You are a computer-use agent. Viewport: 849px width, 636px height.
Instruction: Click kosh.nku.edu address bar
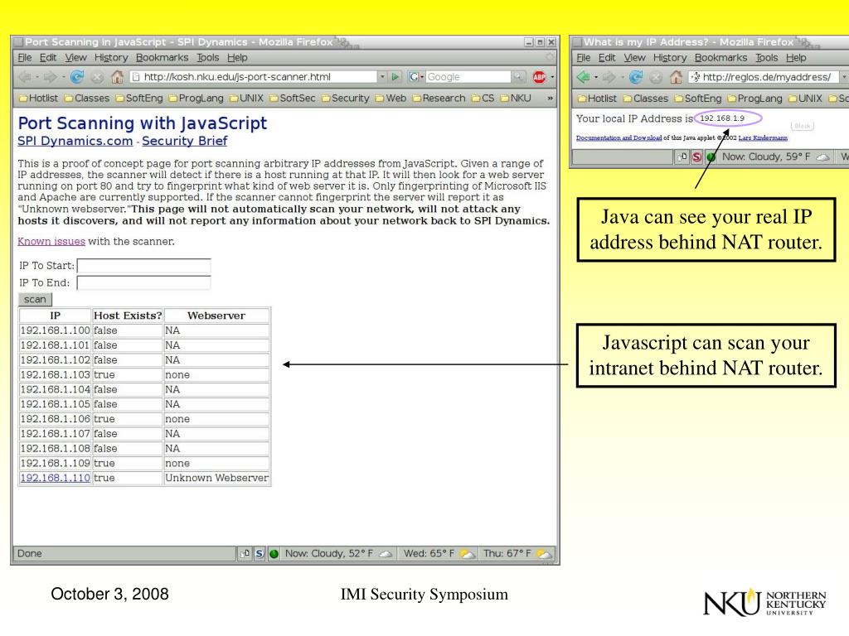point(254,77)
